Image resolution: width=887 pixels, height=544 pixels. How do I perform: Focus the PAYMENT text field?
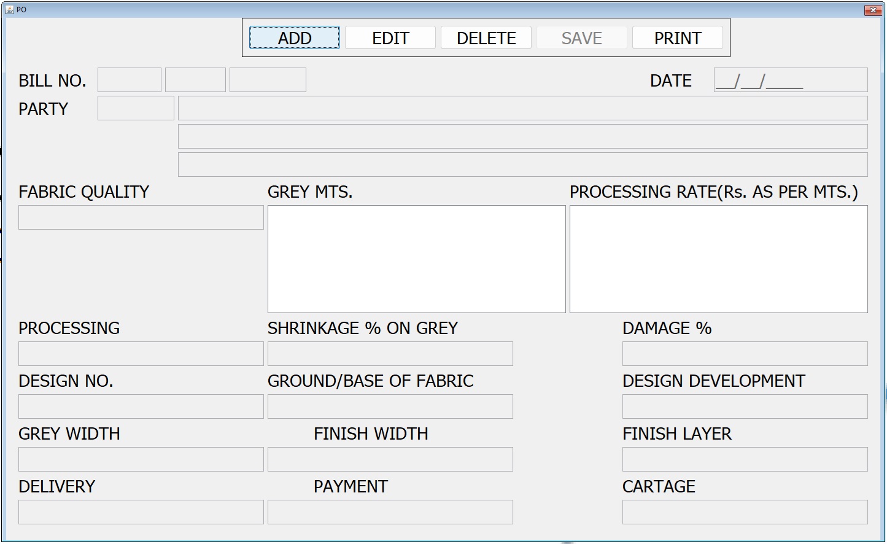coord(390,513)
